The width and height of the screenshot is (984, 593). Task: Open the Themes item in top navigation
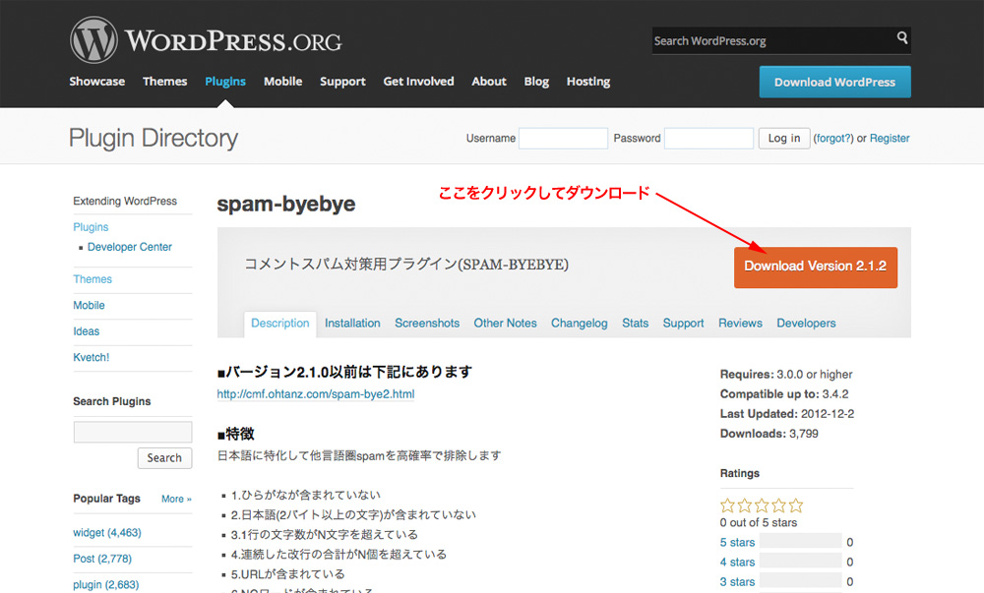[x=165, y=82]
